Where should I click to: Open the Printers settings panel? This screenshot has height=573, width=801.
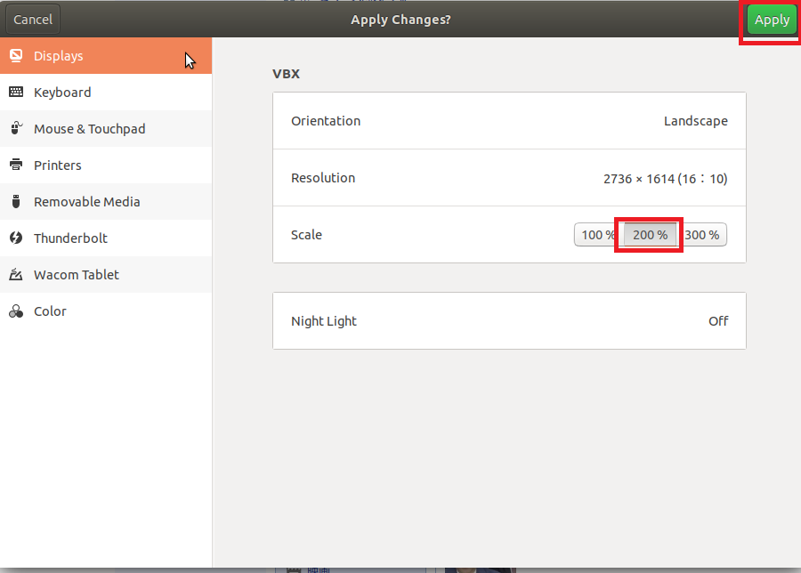pos(58,165)
